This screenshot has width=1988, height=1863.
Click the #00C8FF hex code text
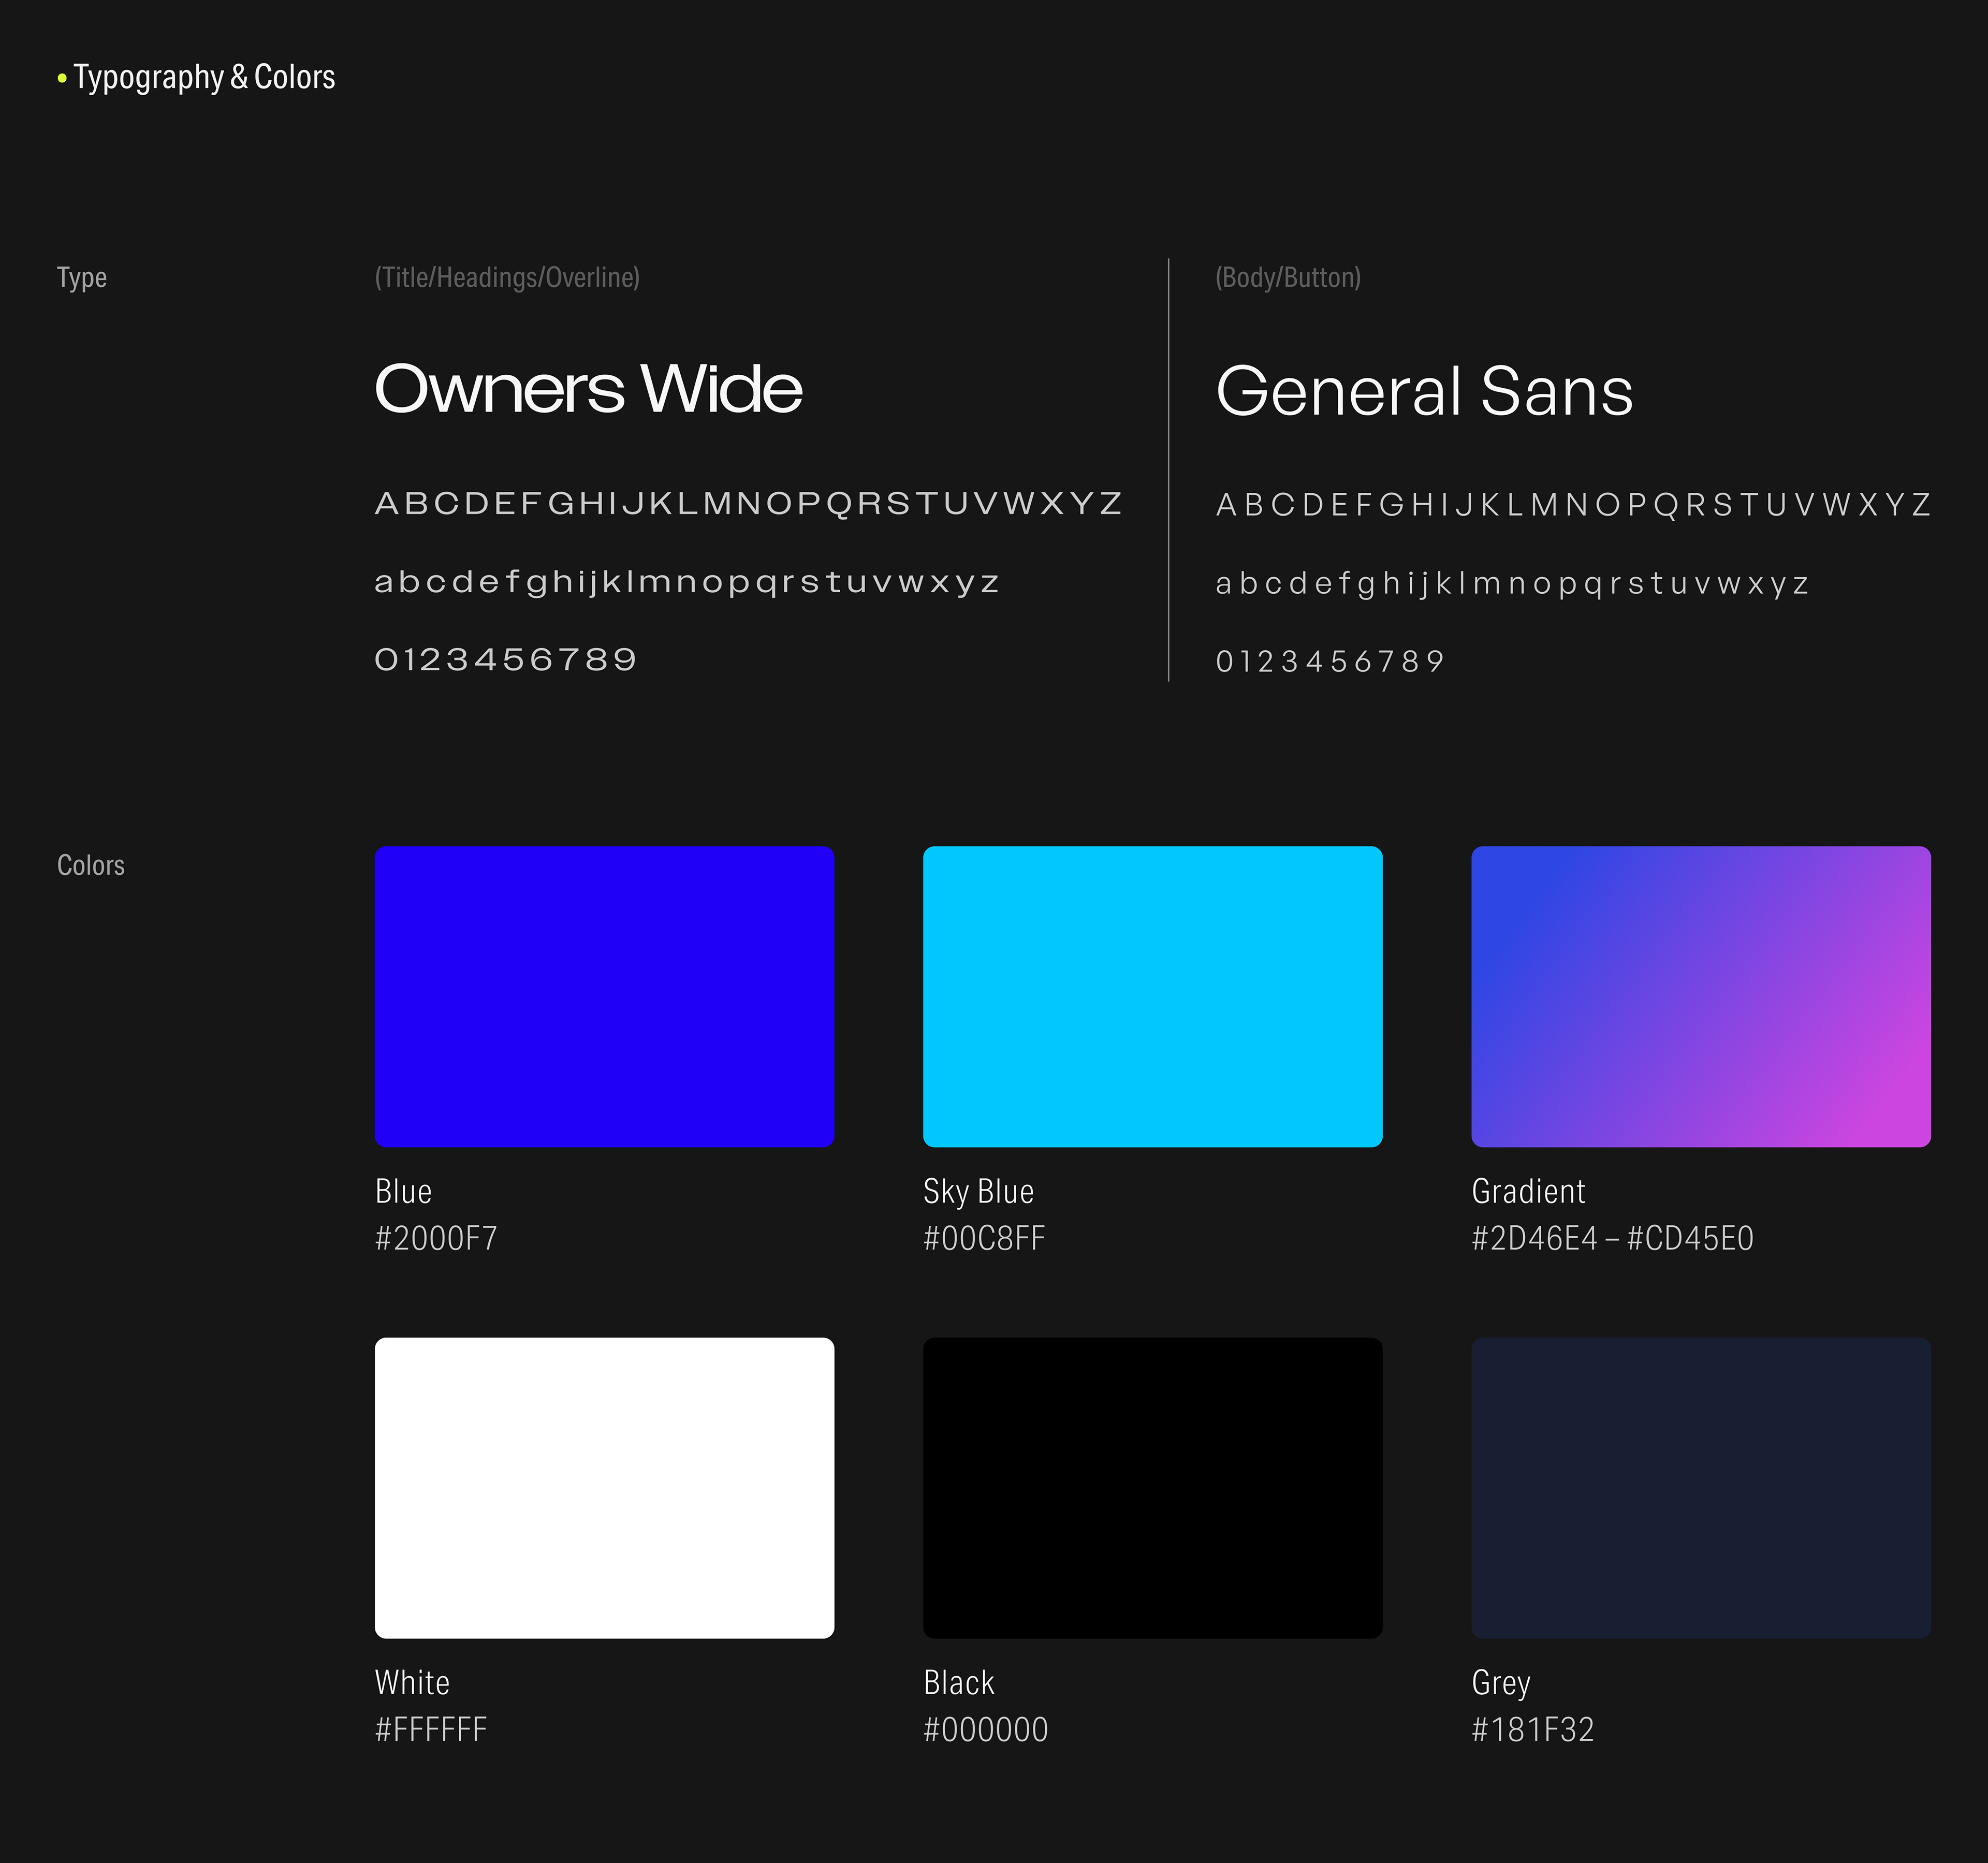[x=984, y=1238]
